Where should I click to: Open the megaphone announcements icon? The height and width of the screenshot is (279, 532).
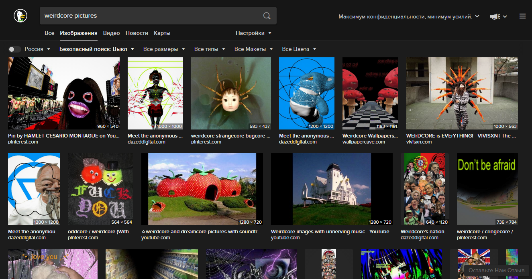click(494, 16)
